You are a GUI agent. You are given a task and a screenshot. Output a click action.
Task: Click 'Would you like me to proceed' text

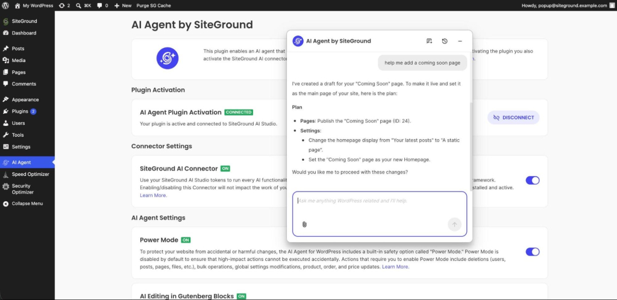[350, 172]
